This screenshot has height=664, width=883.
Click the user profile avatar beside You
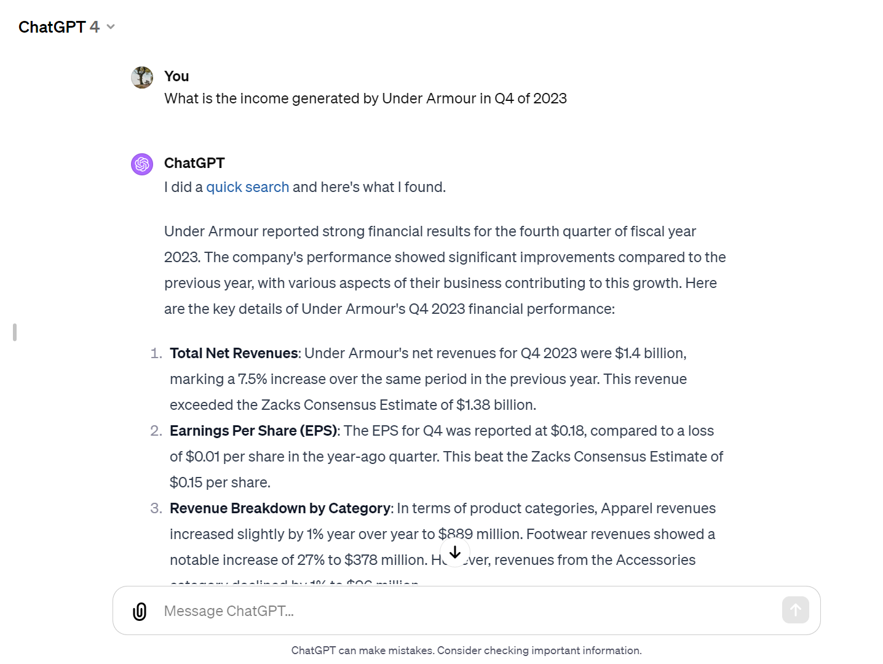click(142, 78)
